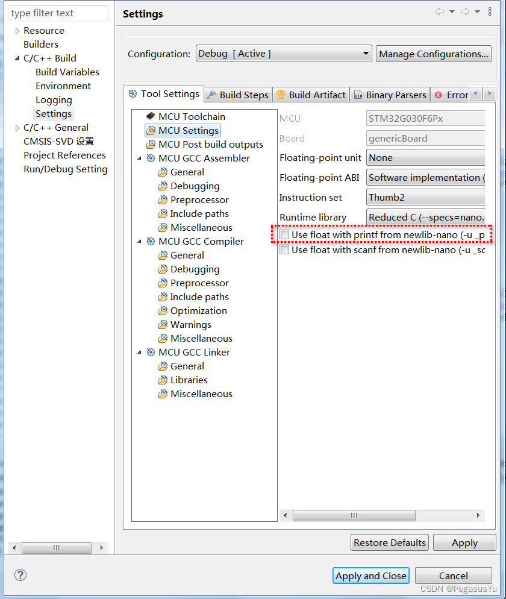Click the generic Board field
This screenshot has height=599, width=506.
pyautogui.click(x=425, y=138)
